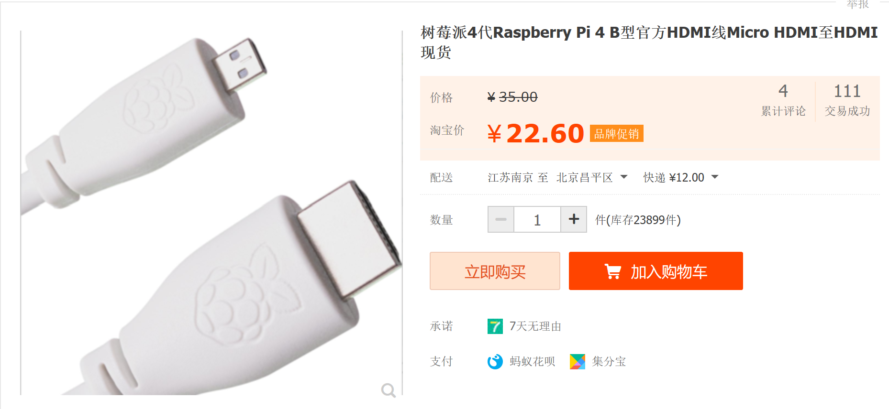The image size is (889, 409).
Task: Open the 交易成功 transaction count
Action: (x=847, y=100)
